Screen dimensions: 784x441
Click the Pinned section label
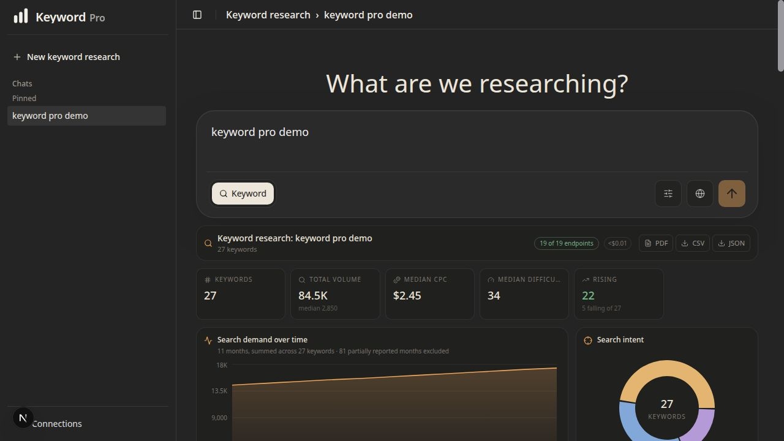click(24, 98)
